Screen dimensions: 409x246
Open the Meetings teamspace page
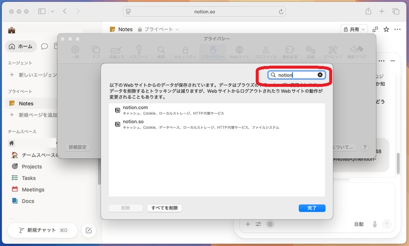pos(33,189)
